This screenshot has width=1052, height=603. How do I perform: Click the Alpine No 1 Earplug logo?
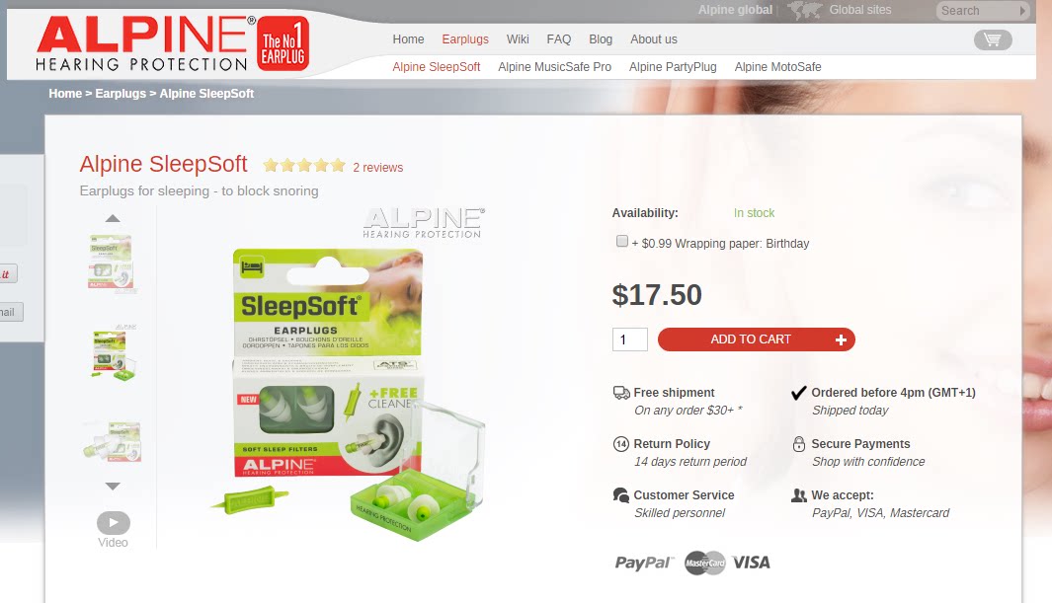click(173, 42)
